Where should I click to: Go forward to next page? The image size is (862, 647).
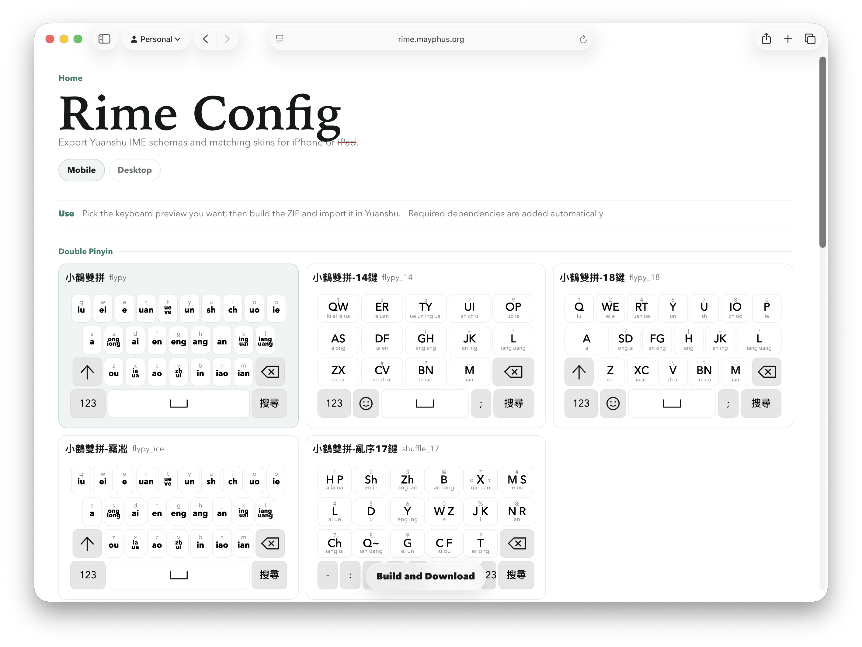227,39
